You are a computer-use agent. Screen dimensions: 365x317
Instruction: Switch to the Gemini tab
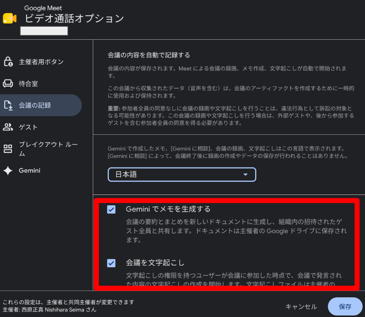41,171
